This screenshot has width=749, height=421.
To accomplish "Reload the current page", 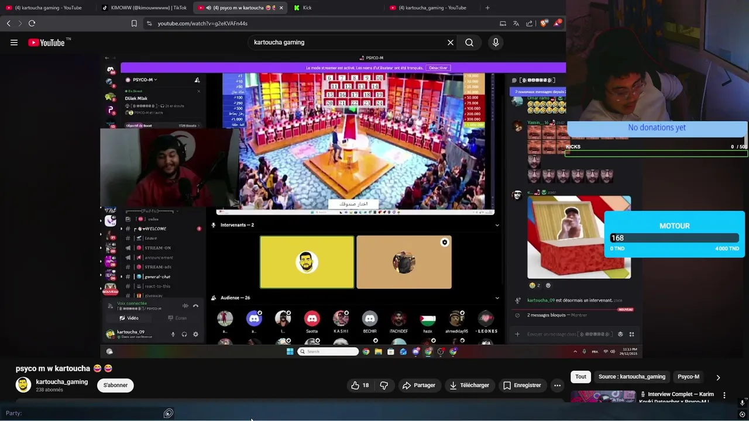I will coord(32,23).
